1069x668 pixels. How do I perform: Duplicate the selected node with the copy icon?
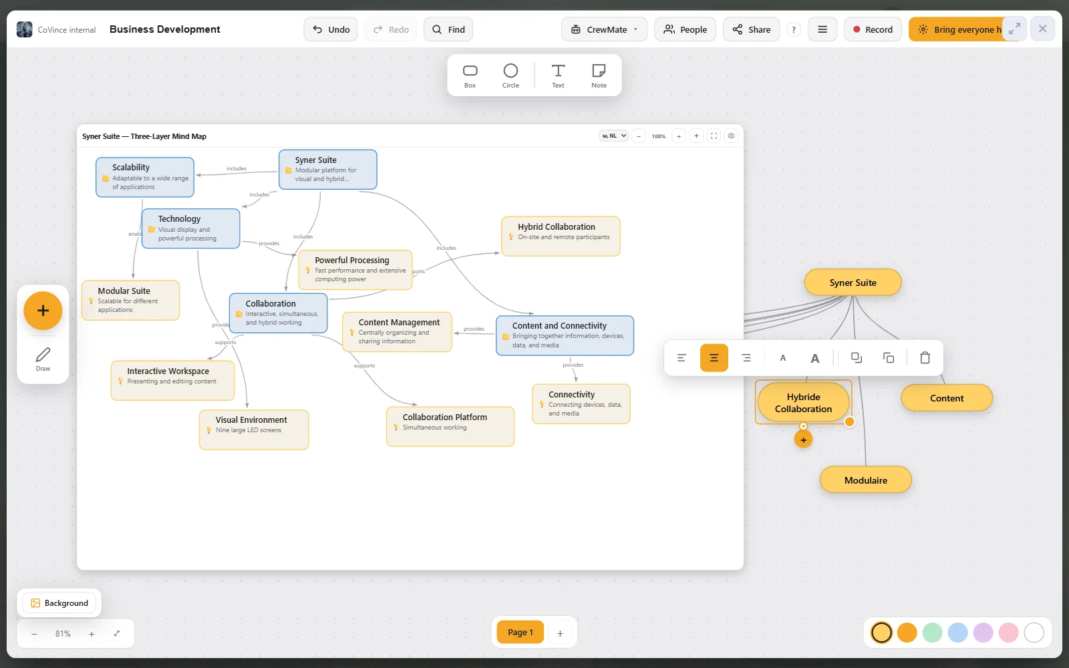click(x=889, y=358)
